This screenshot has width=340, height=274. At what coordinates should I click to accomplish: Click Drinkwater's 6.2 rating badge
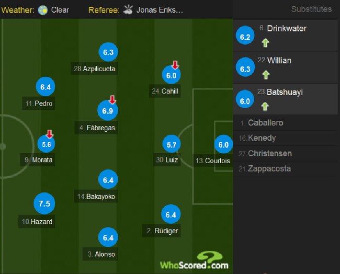click(x=245, y=36)
